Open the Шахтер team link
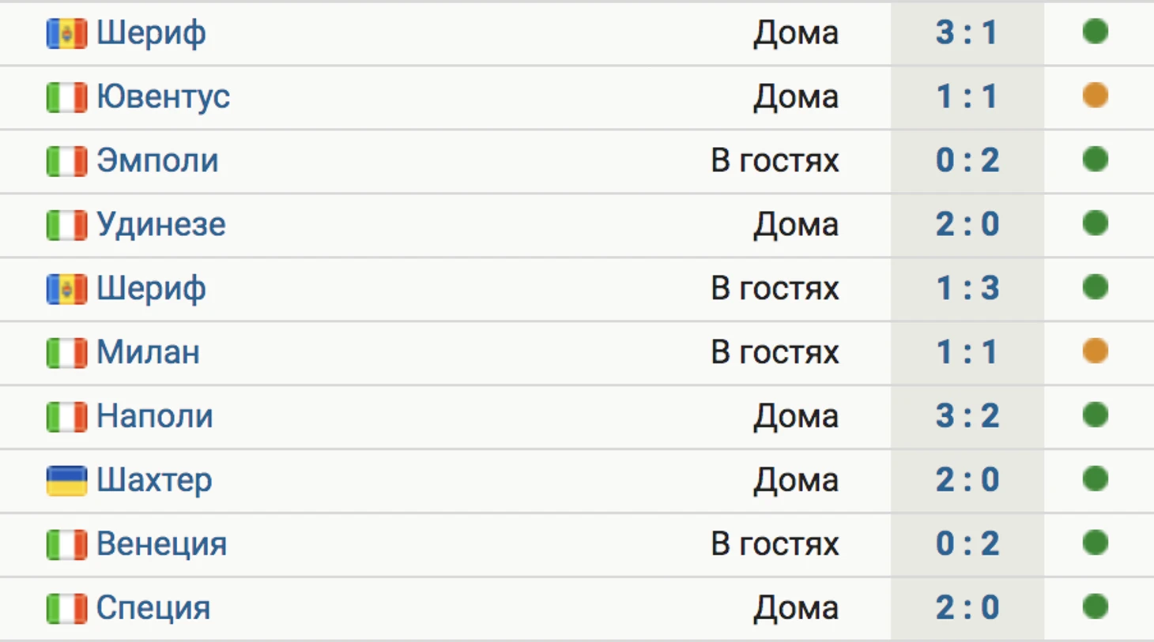This screenshot has width=1154, height=642. 154,480
